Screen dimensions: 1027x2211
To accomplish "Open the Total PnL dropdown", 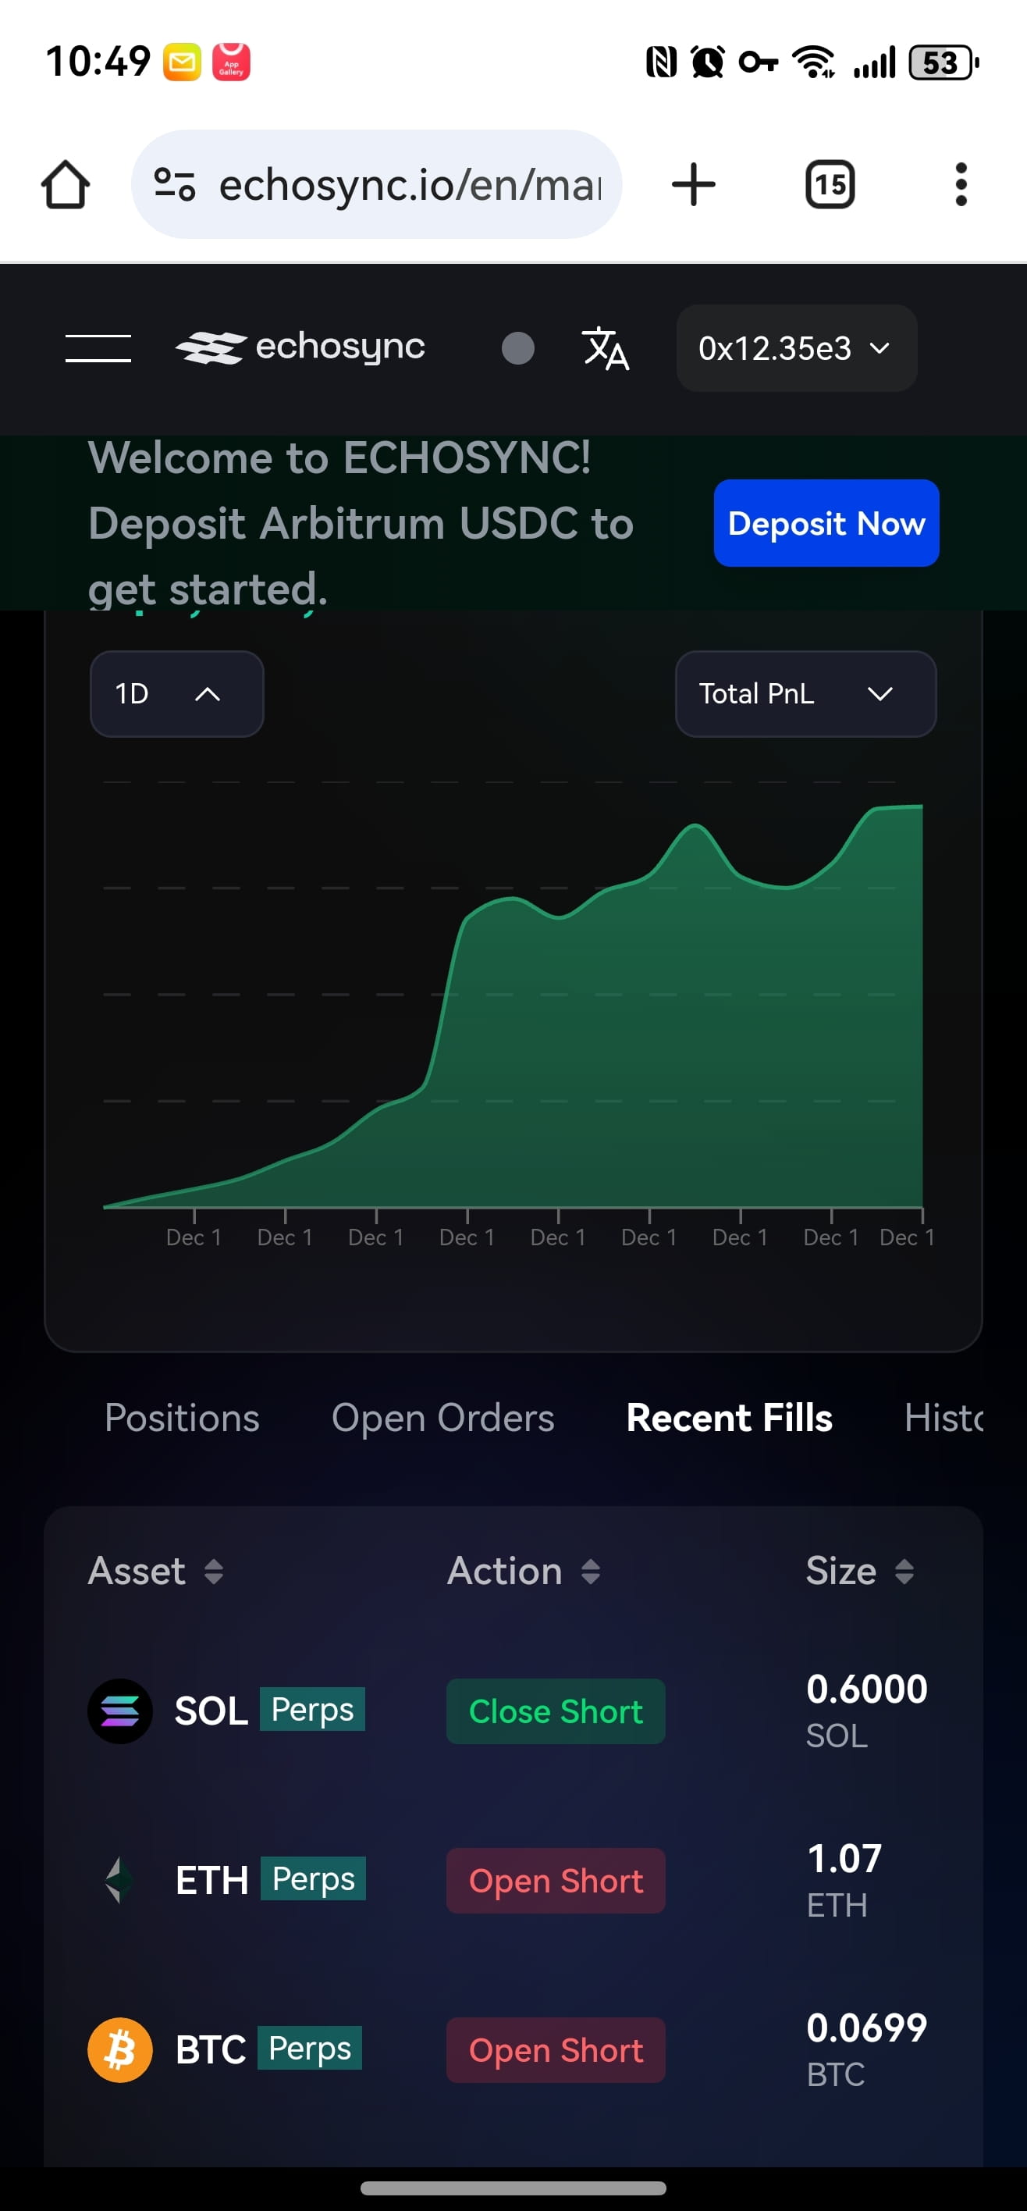I will point(805,693).
